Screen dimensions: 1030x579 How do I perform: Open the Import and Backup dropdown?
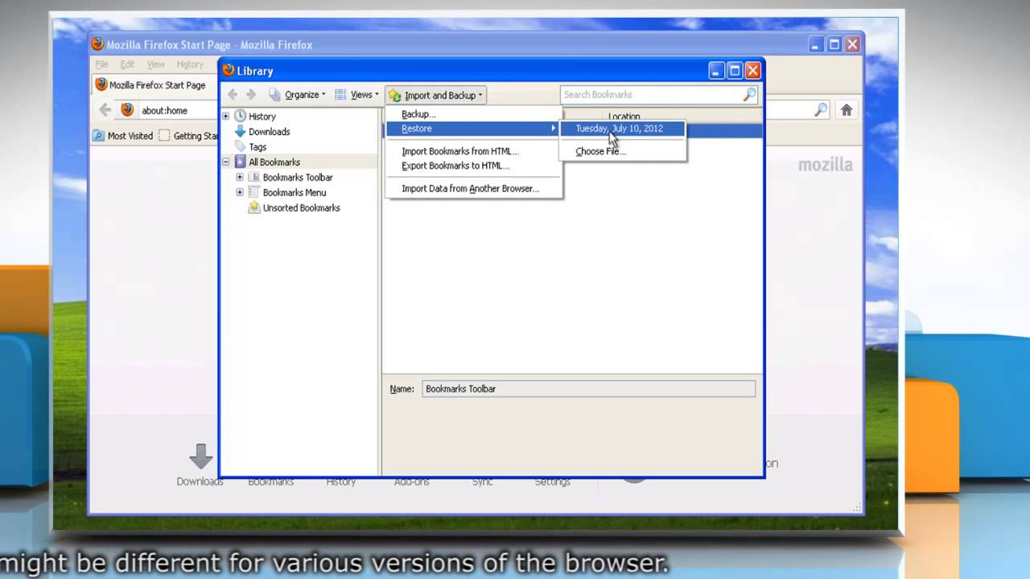pyautogui.click(x=435, y=95)
